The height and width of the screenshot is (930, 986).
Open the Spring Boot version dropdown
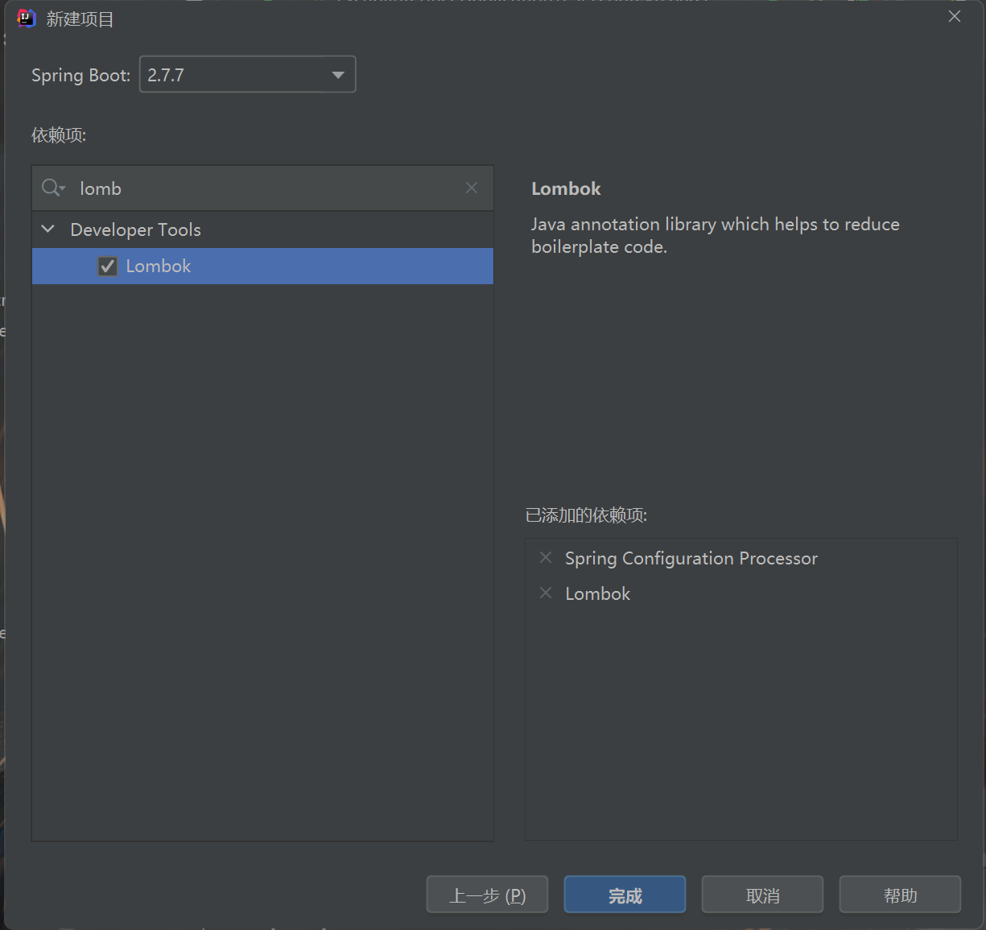248,75
